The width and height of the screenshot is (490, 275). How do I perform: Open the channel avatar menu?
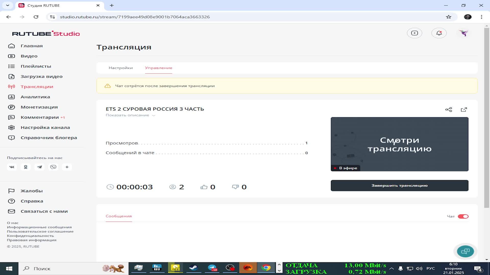point(463,33)
